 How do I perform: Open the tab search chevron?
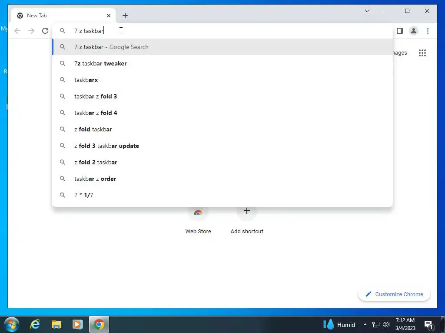tap(367, 11)
